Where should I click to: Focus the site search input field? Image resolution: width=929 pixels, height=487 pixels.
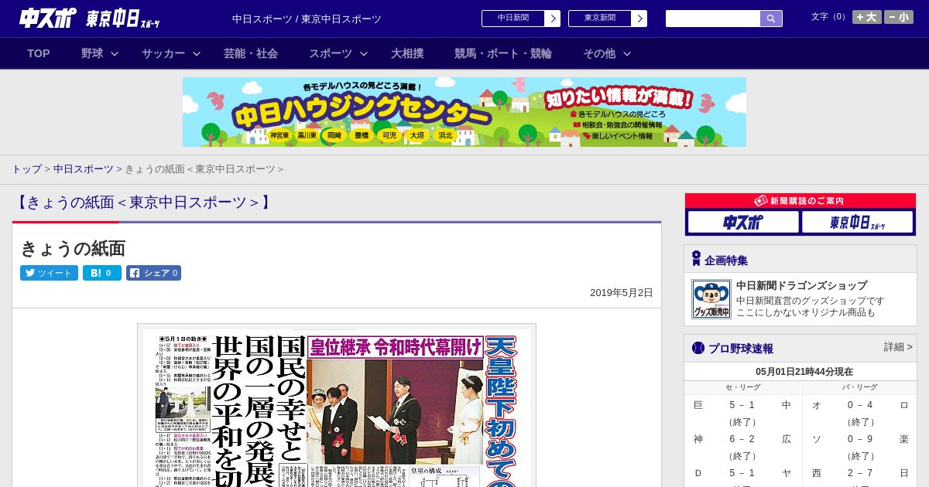[713, 19]
